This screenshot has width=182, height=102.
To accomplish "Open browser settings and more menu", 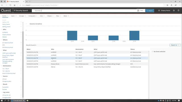I will (180, 5).
